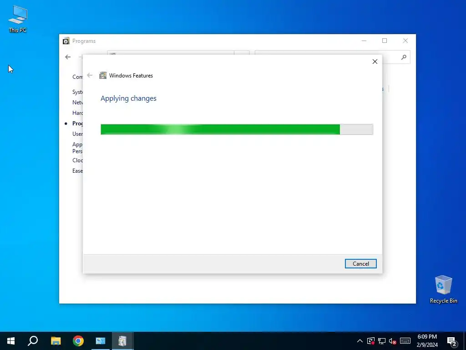The image size is (466, 350).
Task: Open the touch keyboard tray icon
Action: point(405,341)
